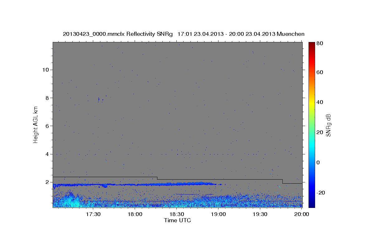Click the height tick label 10

click(46, 70)
